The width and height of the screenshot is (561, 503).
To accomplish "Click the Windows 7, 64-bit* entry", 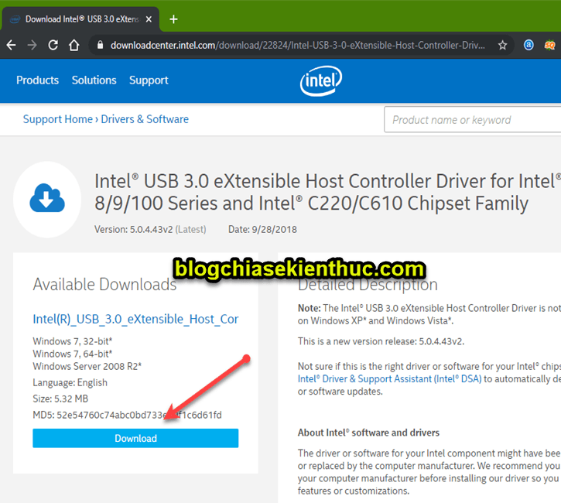I will pyautogui.click(x=73, y=354).
